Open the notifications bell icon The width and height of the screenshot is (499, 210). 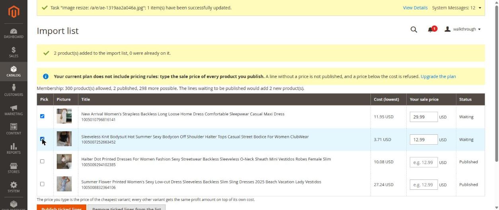pyautogui.click(x=431, y=29)
